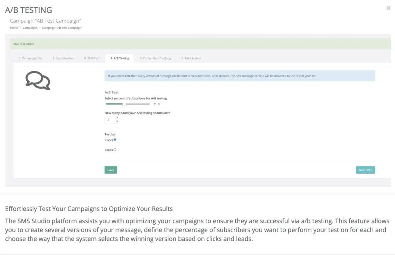
Task: Close the A/B Testing dialog
Action: click(388, 8)
